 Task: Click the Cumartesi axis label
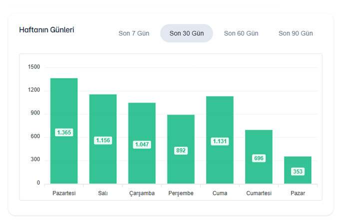259,193
